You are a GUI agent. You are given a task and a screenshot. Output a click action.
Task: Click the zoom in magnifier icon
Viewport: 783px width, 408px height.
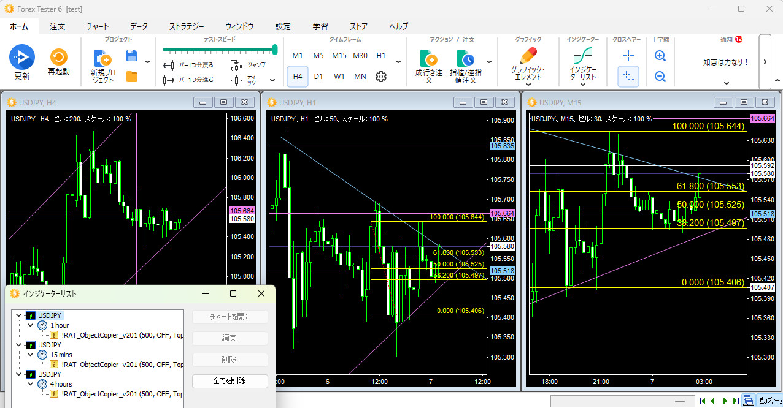660,56
